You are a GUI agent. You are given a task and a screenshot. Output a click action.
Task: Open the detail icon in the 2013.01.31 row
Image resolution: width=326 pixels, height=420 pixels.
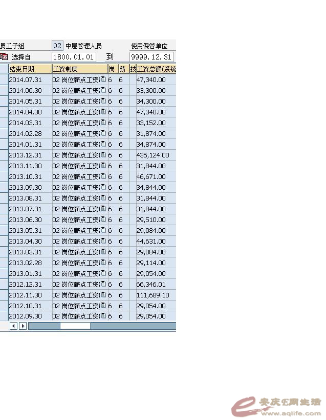[x=103, y=273]
